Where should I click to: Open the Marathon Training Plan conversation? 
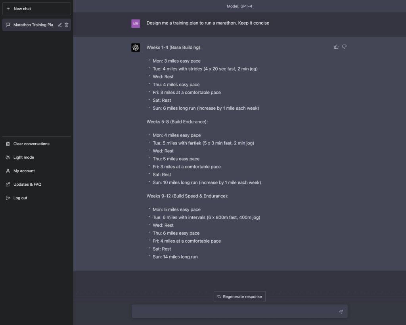pyautogui.click(x=33, y=25)
